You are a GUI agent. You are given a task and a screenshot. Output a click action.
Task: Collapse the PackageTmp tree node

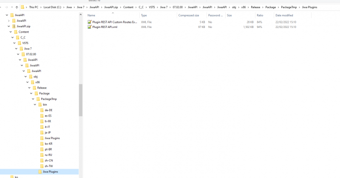click(x=33, y=99)
